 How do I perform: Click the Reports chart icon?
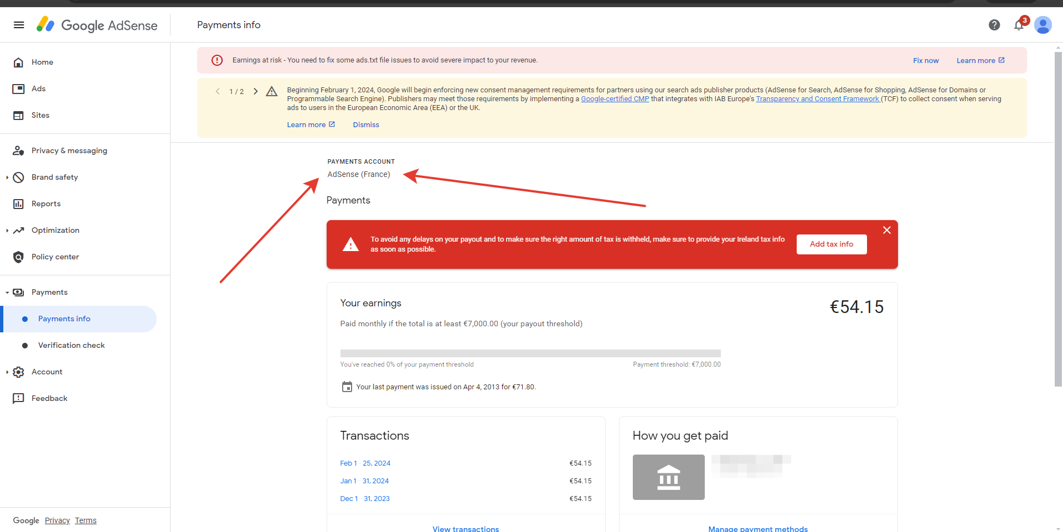coord(18,204)
